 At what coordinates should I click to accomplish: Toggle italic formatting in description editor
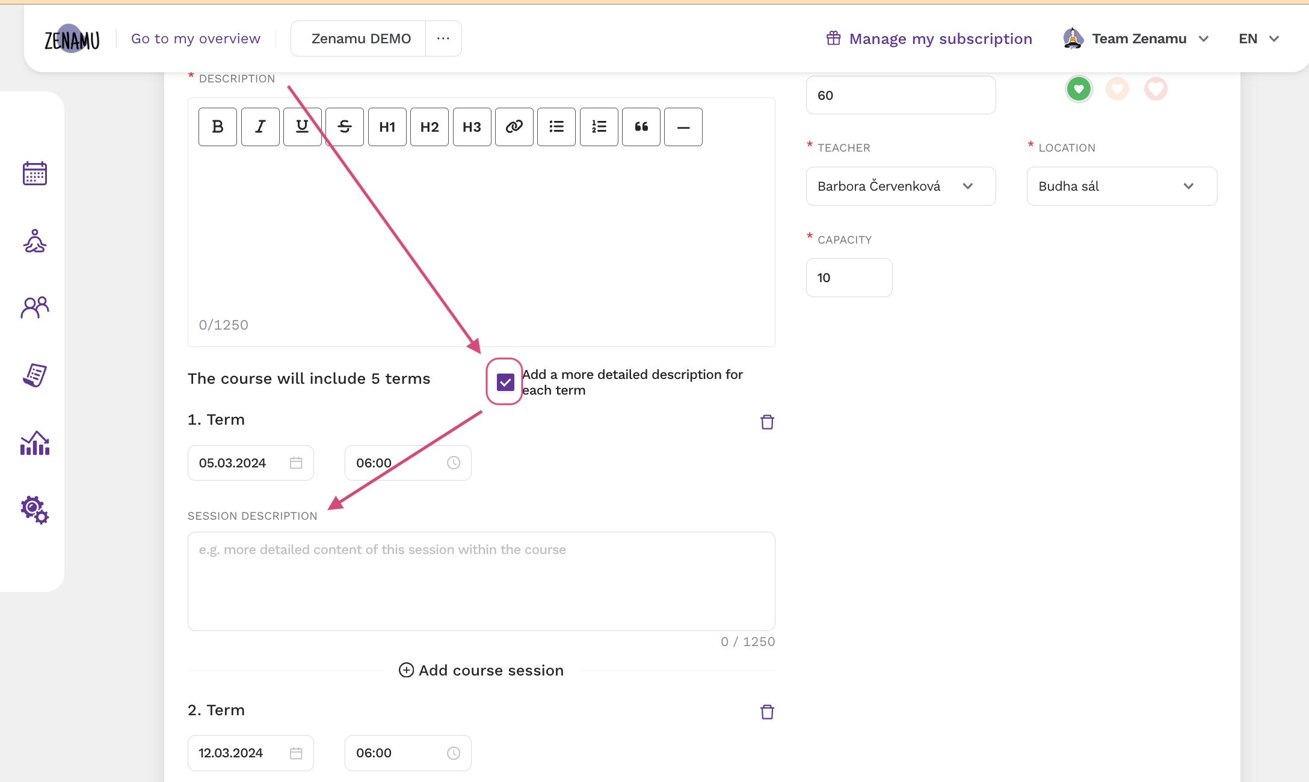[x=260, y=126]
